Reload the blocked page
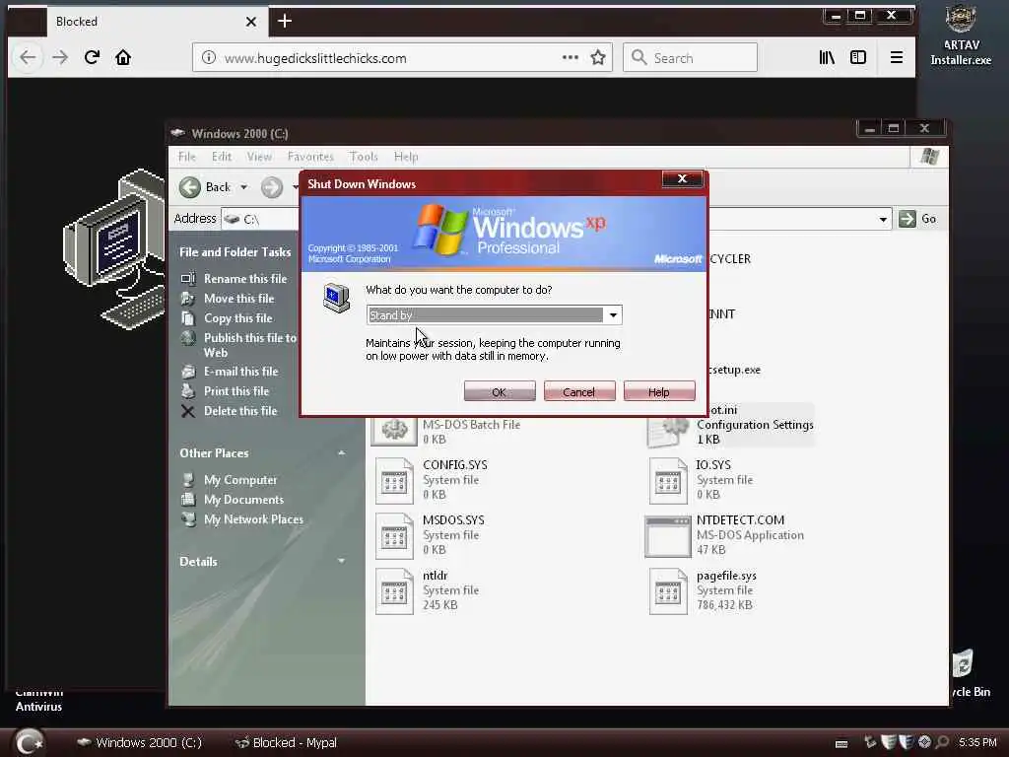 coord(92,58)
